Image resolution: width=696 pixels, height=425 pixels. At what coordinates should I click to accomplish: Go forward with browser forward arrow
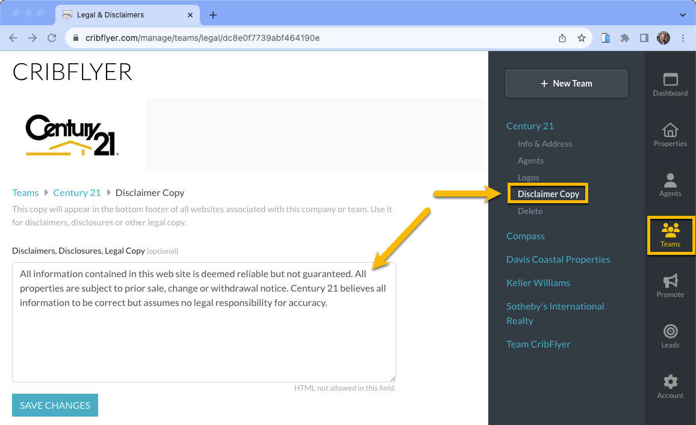(x=33, y=38)
